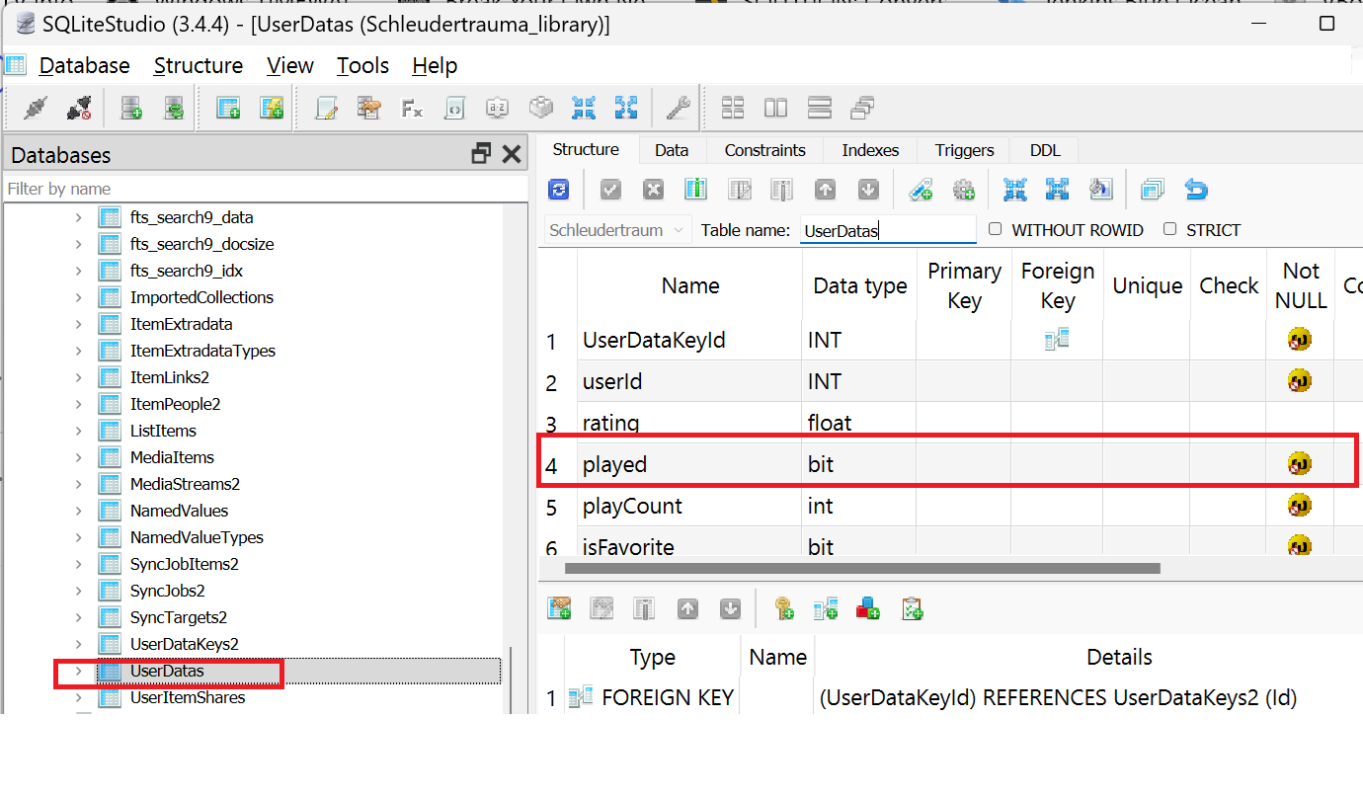
Task: Click the Populate table icon
Action: [1101, 190]
